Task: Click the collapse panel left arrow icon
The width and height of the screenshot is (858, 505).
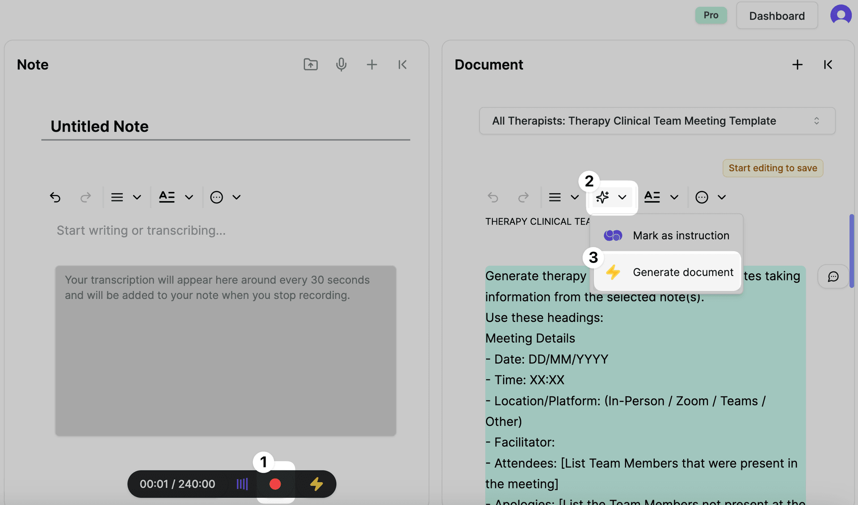Action: point(402,64)
